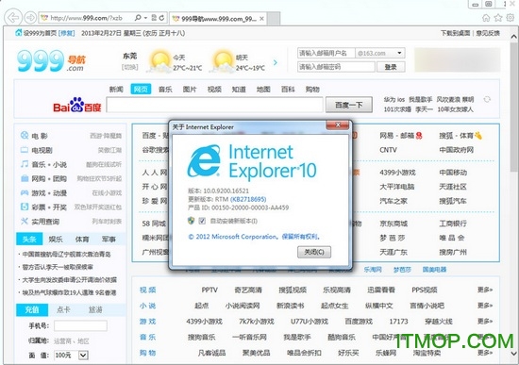Open the 意见反馈 link
The height and width of the screenshot is (365, 519).
[x=488, y=33]
